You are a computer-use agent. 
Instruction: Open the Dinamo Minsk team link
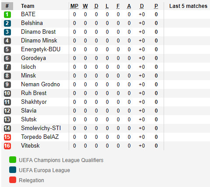tap(39, 40)
